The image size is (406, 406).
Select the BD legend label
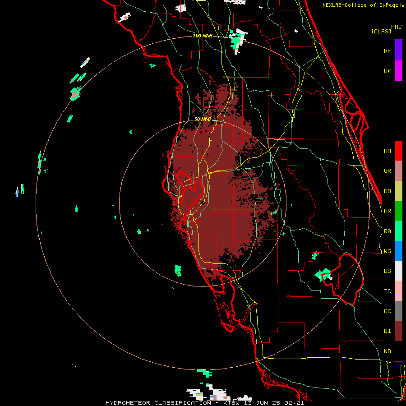[x=387, y=191]
